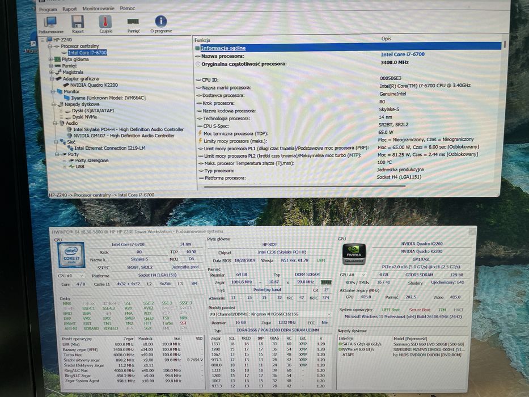Collapse the Adapter graficzny tree node
The width and height of the screenshot is (529, 397).
tap(52, 79)
